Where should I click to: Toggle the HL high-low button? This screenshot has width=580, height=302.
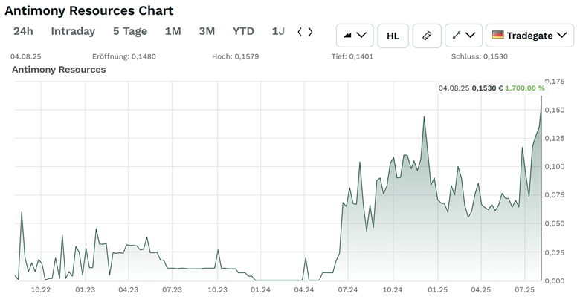click(393, 35)
